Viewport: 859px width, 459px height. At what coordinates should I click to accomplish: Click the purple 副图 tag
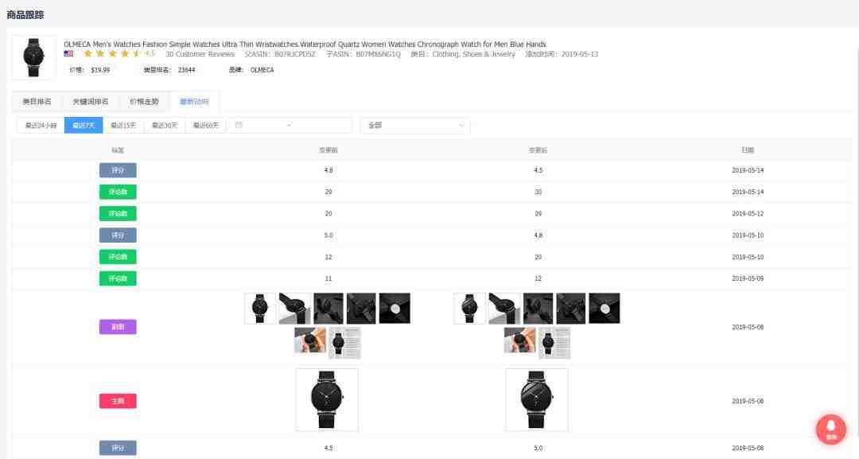(118, 327)
